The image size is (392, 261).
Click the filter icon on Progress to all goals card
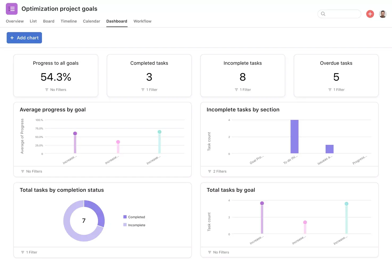[x=47, y=90]
